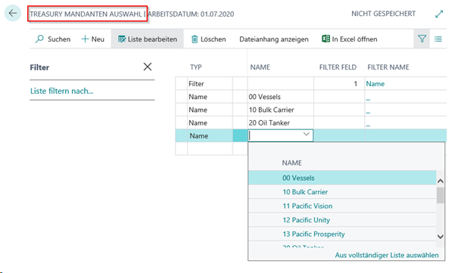Select the Filter type cell

[x=210, y=84]
